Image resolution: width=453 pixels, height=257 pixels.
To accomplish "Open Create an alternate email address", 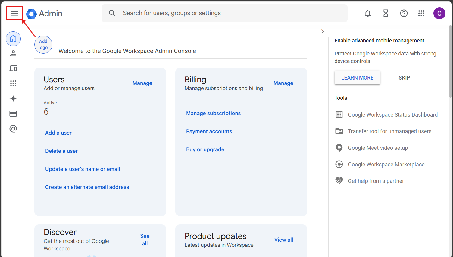I will click(x=87, y=187).
